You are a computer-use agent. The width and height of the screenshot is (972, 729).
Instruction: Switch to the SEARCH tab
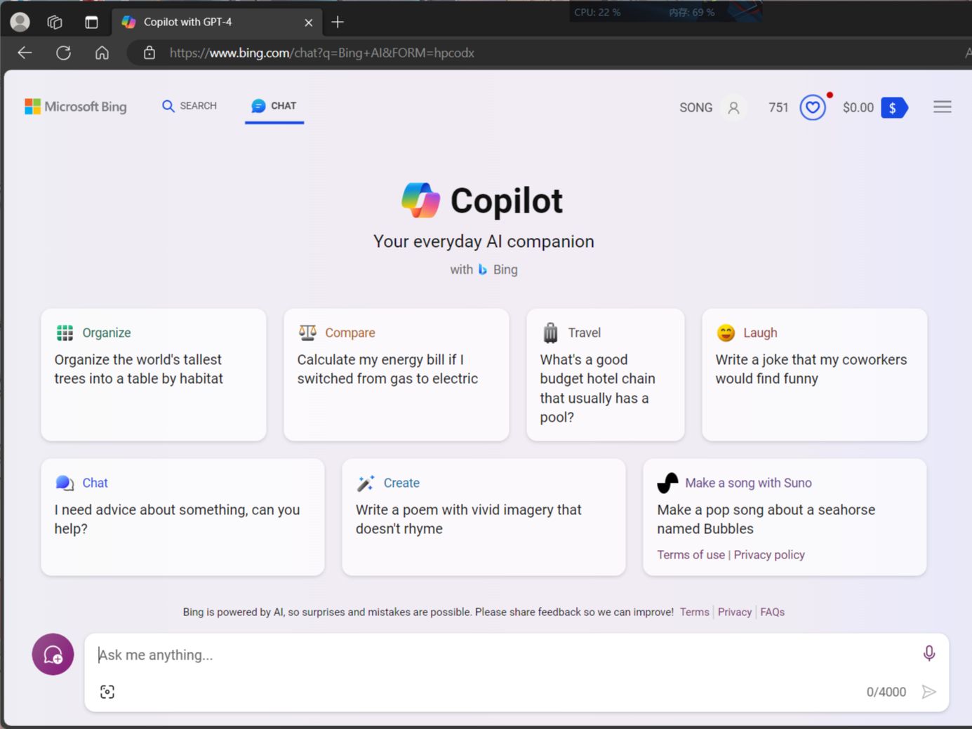(x=189, y=106)
